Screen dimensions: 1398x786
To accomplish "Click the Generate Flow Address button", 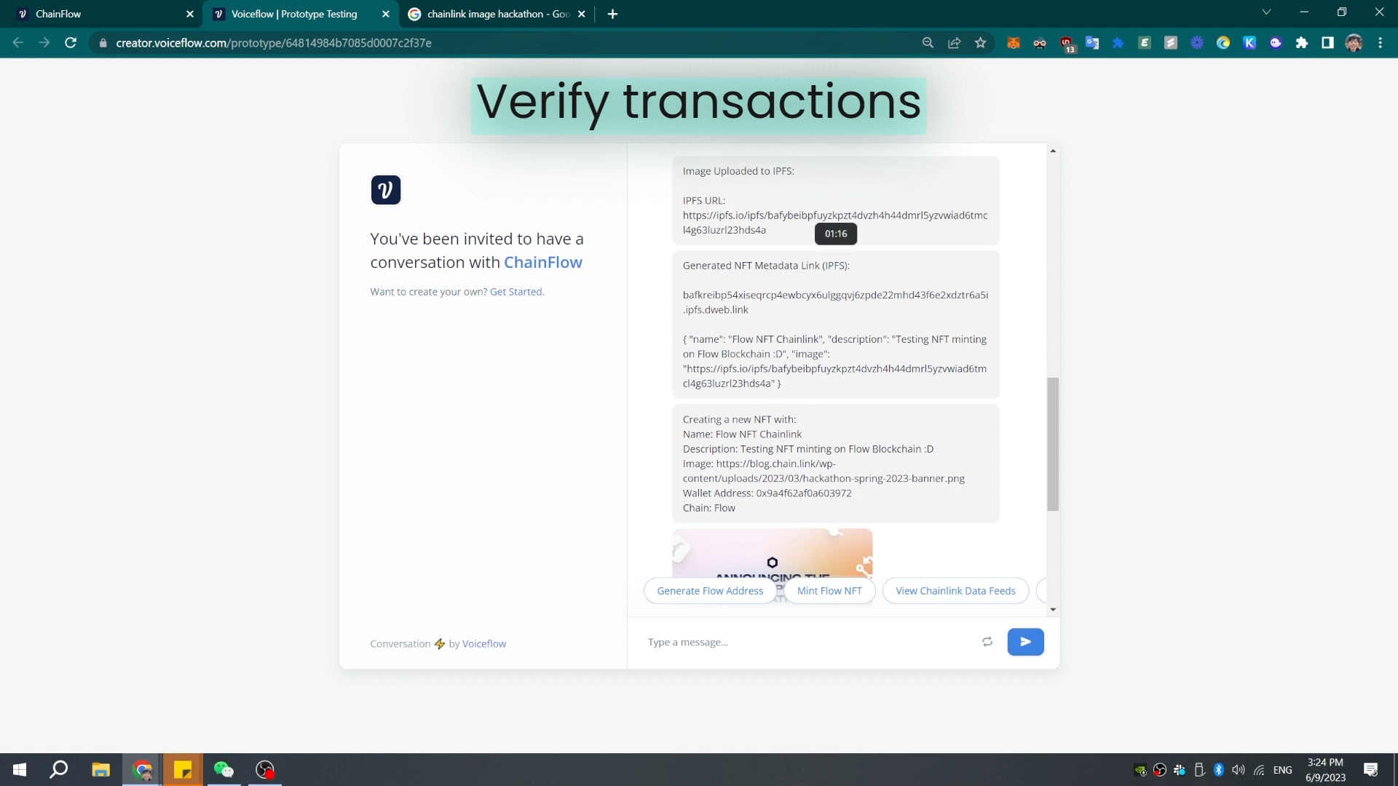I will pos(709,591).
